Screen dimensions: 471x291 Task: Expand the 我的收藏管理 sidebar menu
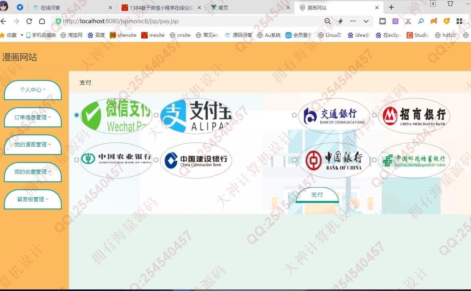point(33,172)
